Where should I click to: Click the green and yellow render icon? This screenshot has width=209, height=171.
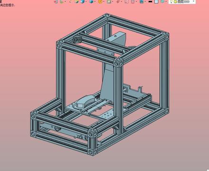(76, 1)
